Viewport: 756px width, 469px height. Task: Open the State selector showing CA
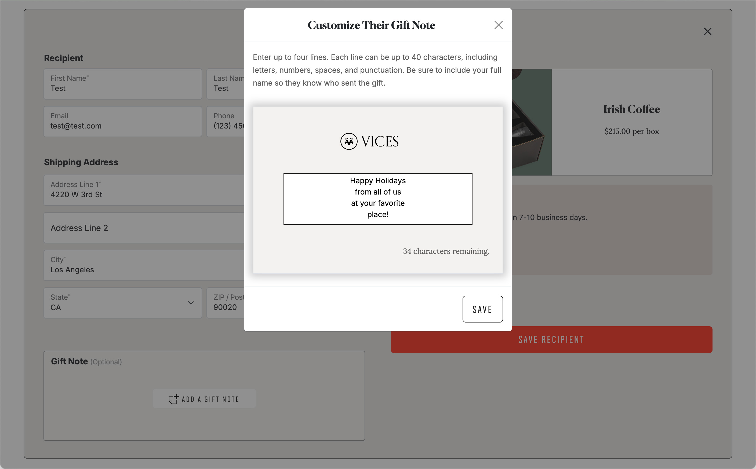(123, 303)
